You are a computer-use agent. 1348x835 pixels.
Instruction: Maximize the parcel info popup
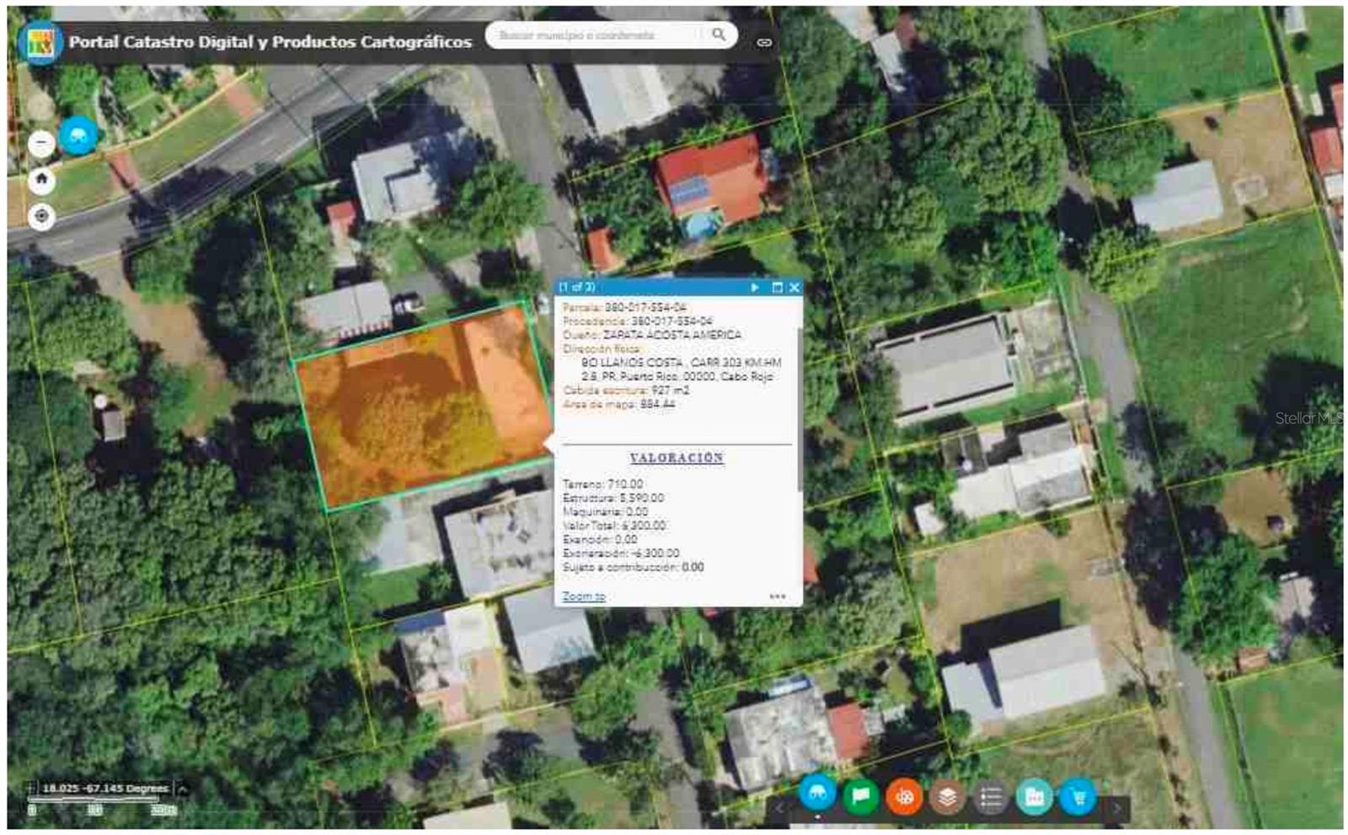click(x=777, y=287)
